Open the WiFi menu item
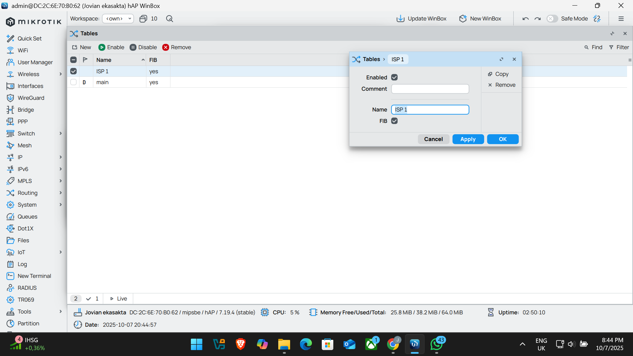 pos(23,50)
